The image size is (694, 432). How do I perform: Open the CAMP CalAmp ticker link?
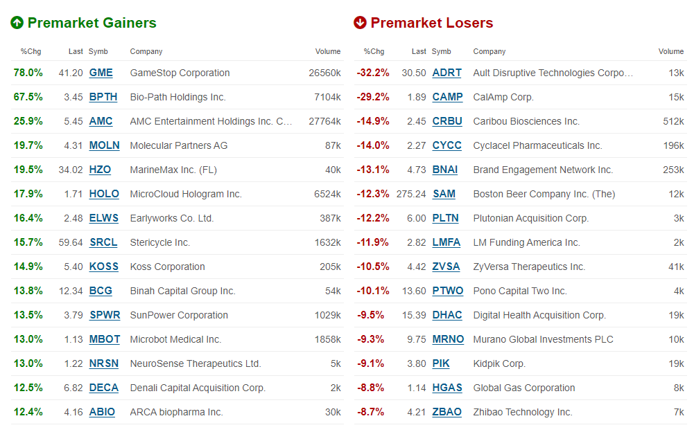pos(447,97)
